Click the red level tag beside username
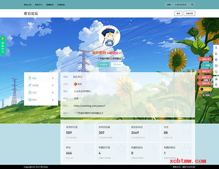 click(113, 53)
